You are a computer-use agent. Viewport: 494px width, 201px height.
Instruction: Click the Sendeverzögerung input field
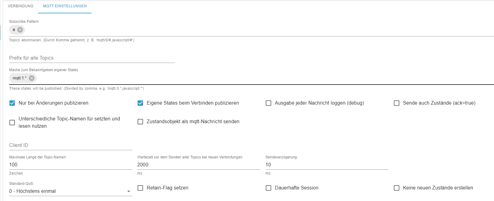[327, 165]
